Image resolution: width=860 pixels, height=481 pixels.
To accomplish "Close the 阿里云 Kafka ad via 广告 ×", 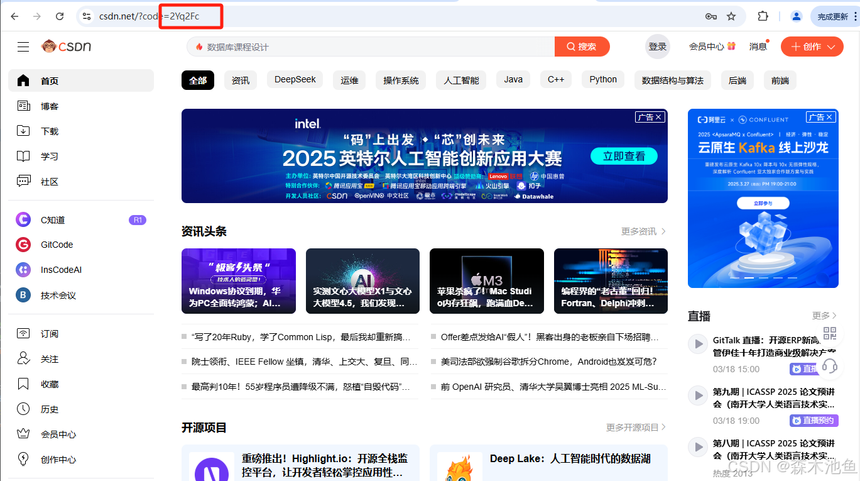I will point(821,117).
